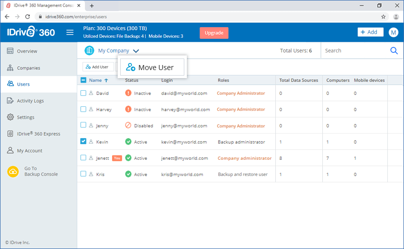Check Harvey's row checkbox
Screen dimensions: 404x249
click(83, 109)
